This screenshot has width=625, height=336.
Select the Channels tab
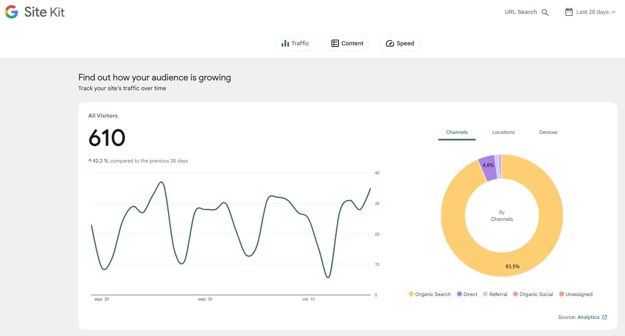[x=457, y=132]
